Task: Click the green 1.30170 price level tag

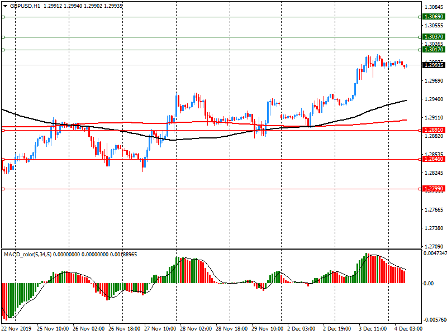Action: click(x=434, y=50)
